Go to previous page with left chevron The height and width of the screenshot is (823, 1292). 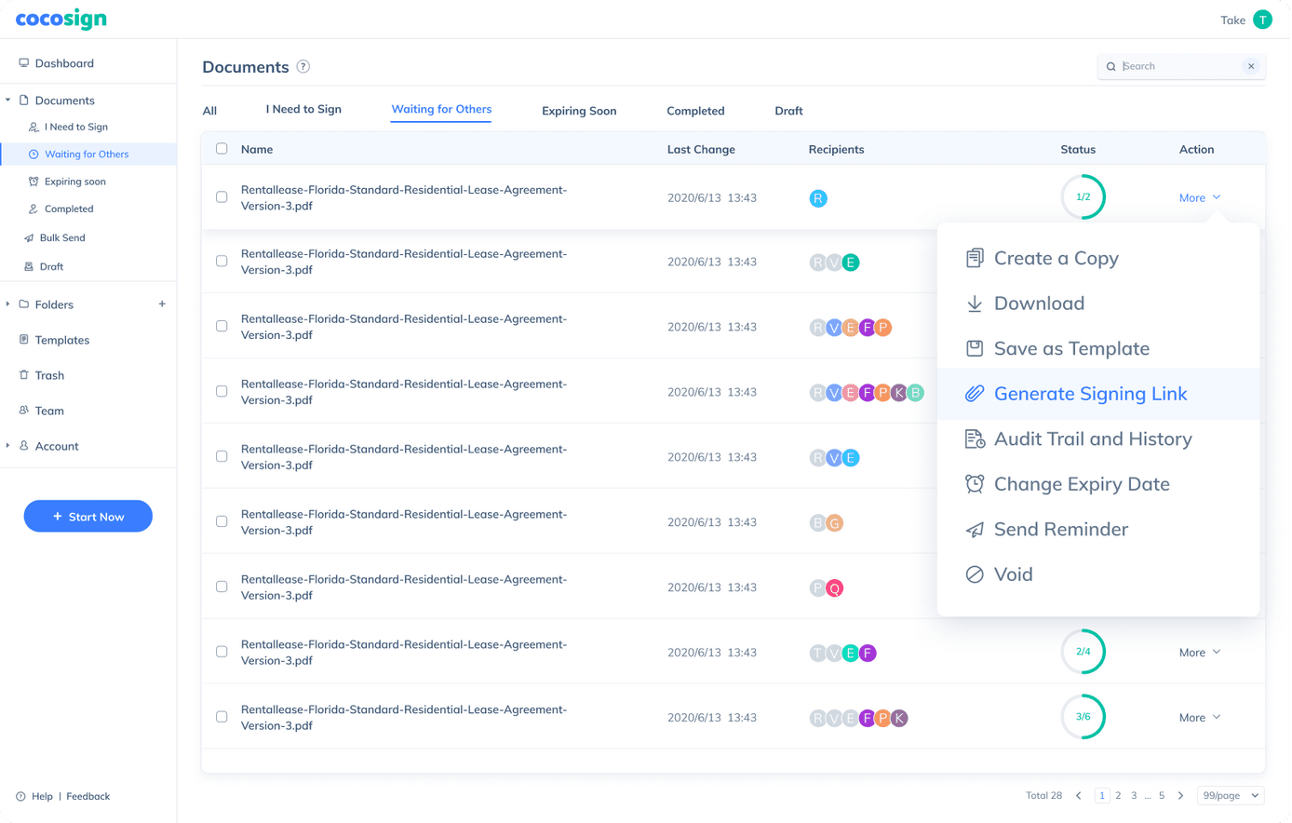coord(1079,796)
